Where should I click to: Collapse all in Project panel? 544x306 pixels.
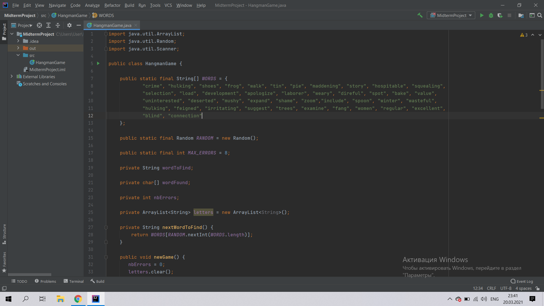(x=58, y=25)
